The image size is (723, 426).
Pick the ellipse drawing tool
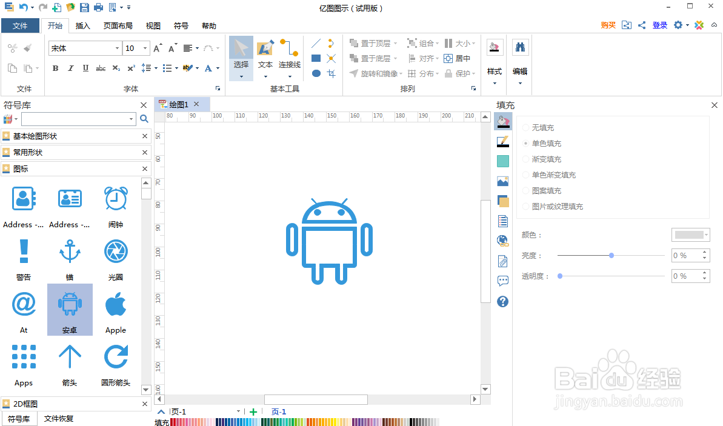click(x=316, y=73)
